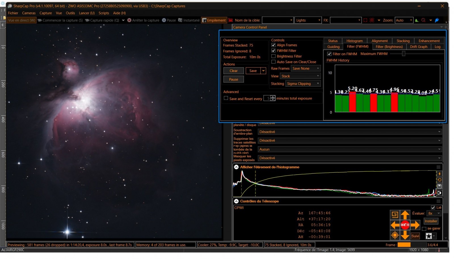
Task: Save the histogram stretch settings with disk icon
Action: pyautogui.click(x=440, y=186)
